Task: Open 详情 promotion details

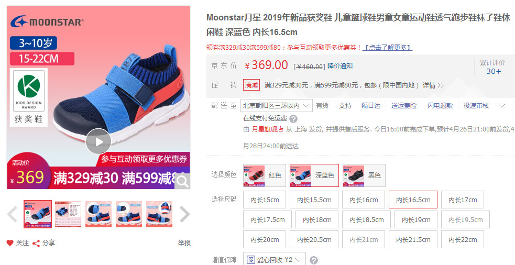Action: tap(433, 85)
